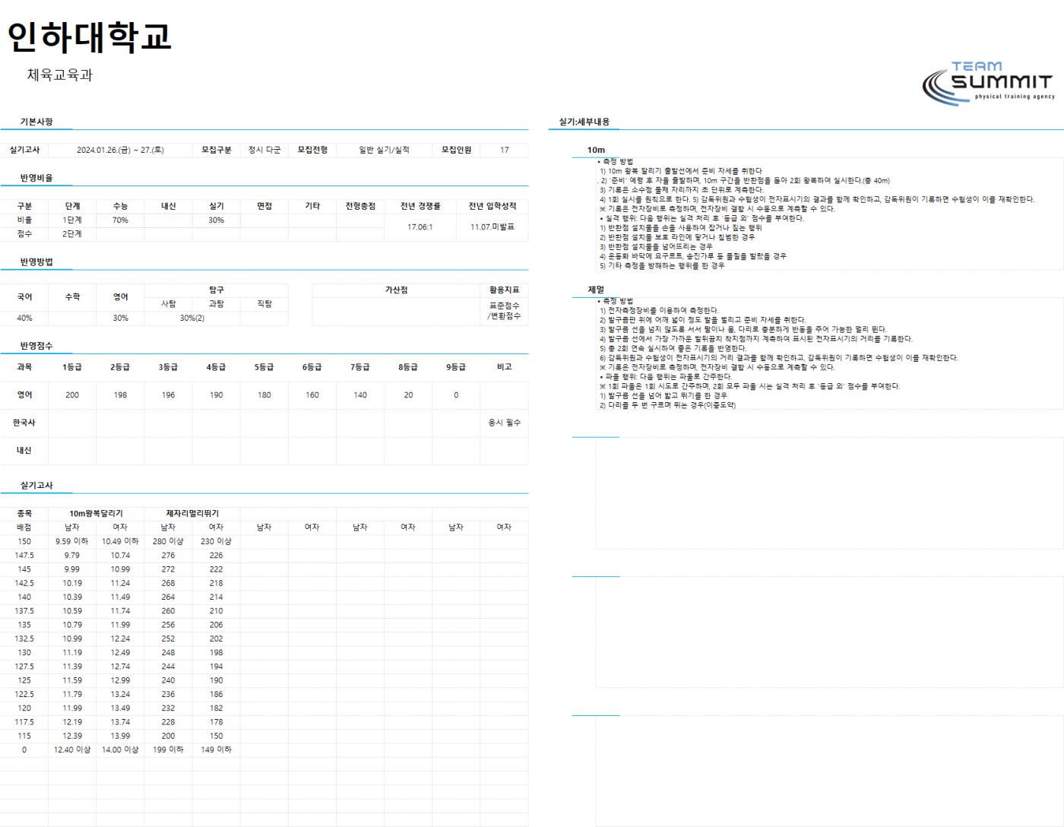The width and height of the screenshot is (1064, 827).
Task: Click the shuttle run time 11.59
Action: [x=72, y=680]
